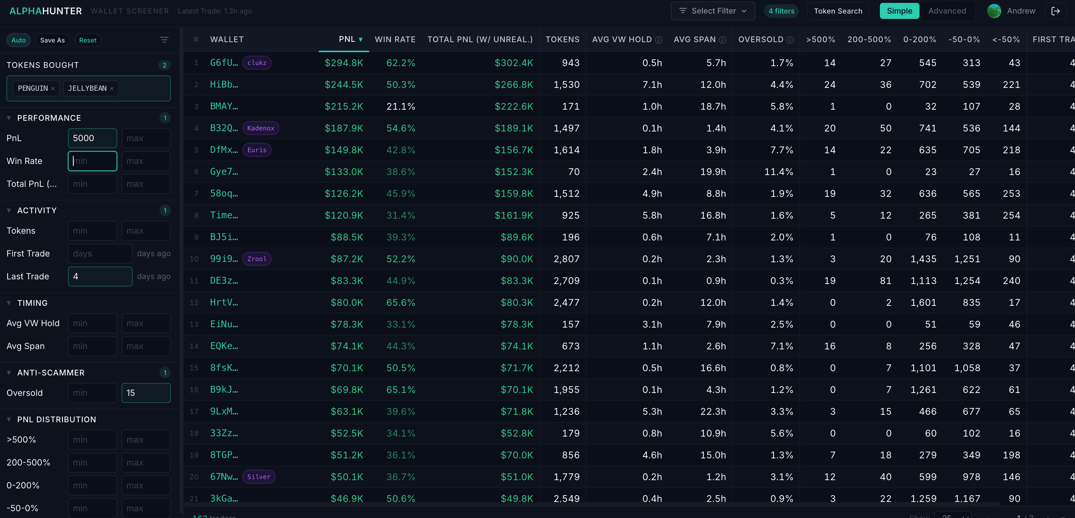Click the logout icon next to Andrew
Image resolution: width=1075 pixels, height=518 pixels.
click(x=1055, y=11)
